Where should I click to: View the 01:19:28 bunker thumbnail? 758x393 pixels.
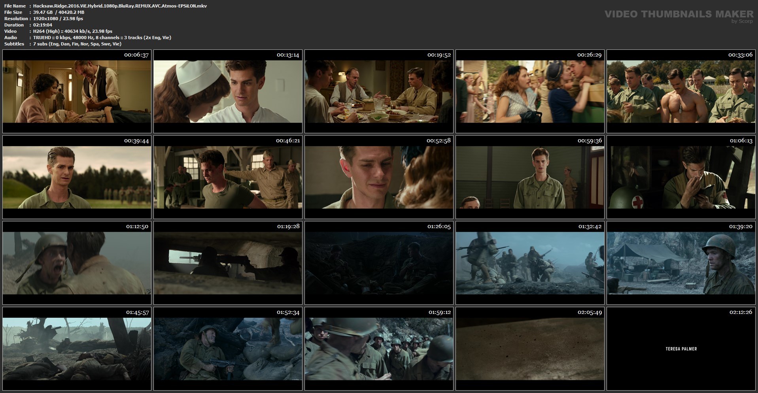228,263
